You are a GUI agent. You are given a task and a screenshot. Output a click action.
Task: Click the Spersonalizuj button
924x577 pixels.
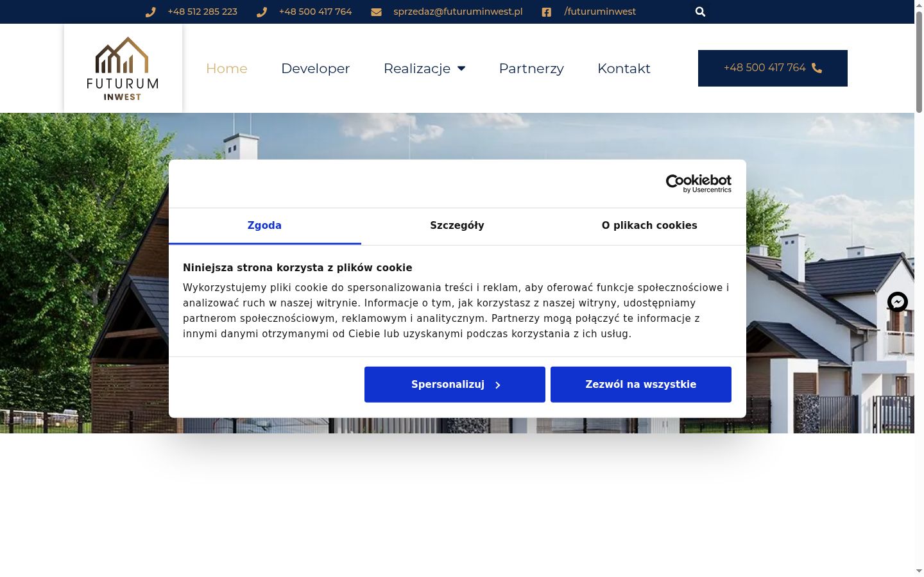(x=455, y=385)
